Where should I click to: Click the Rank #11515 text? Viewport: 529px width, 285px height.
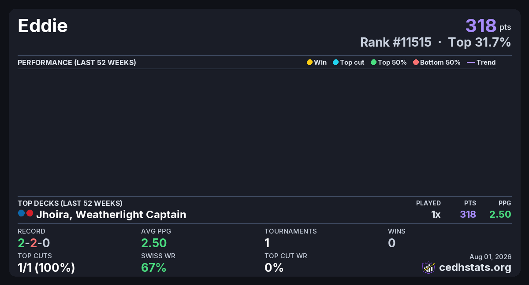[x=396, y=42]
